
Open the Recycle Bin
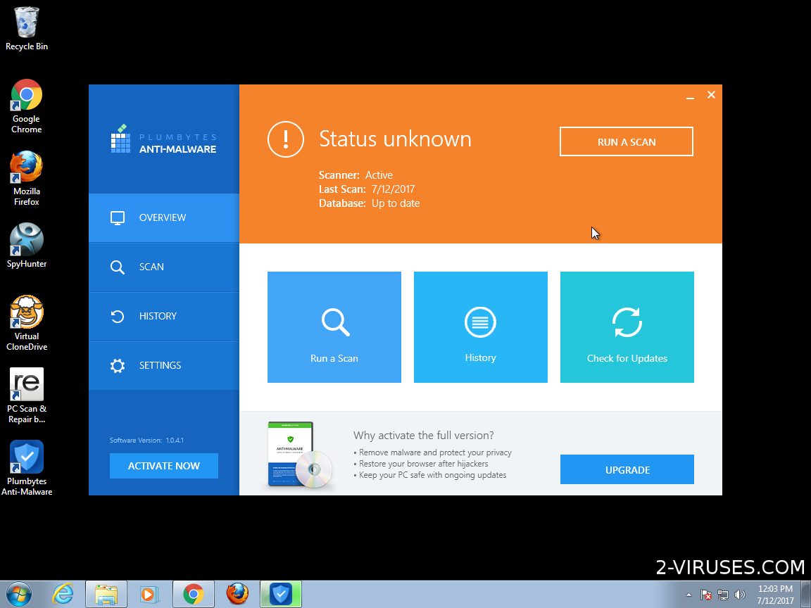(x=26, y=21)
